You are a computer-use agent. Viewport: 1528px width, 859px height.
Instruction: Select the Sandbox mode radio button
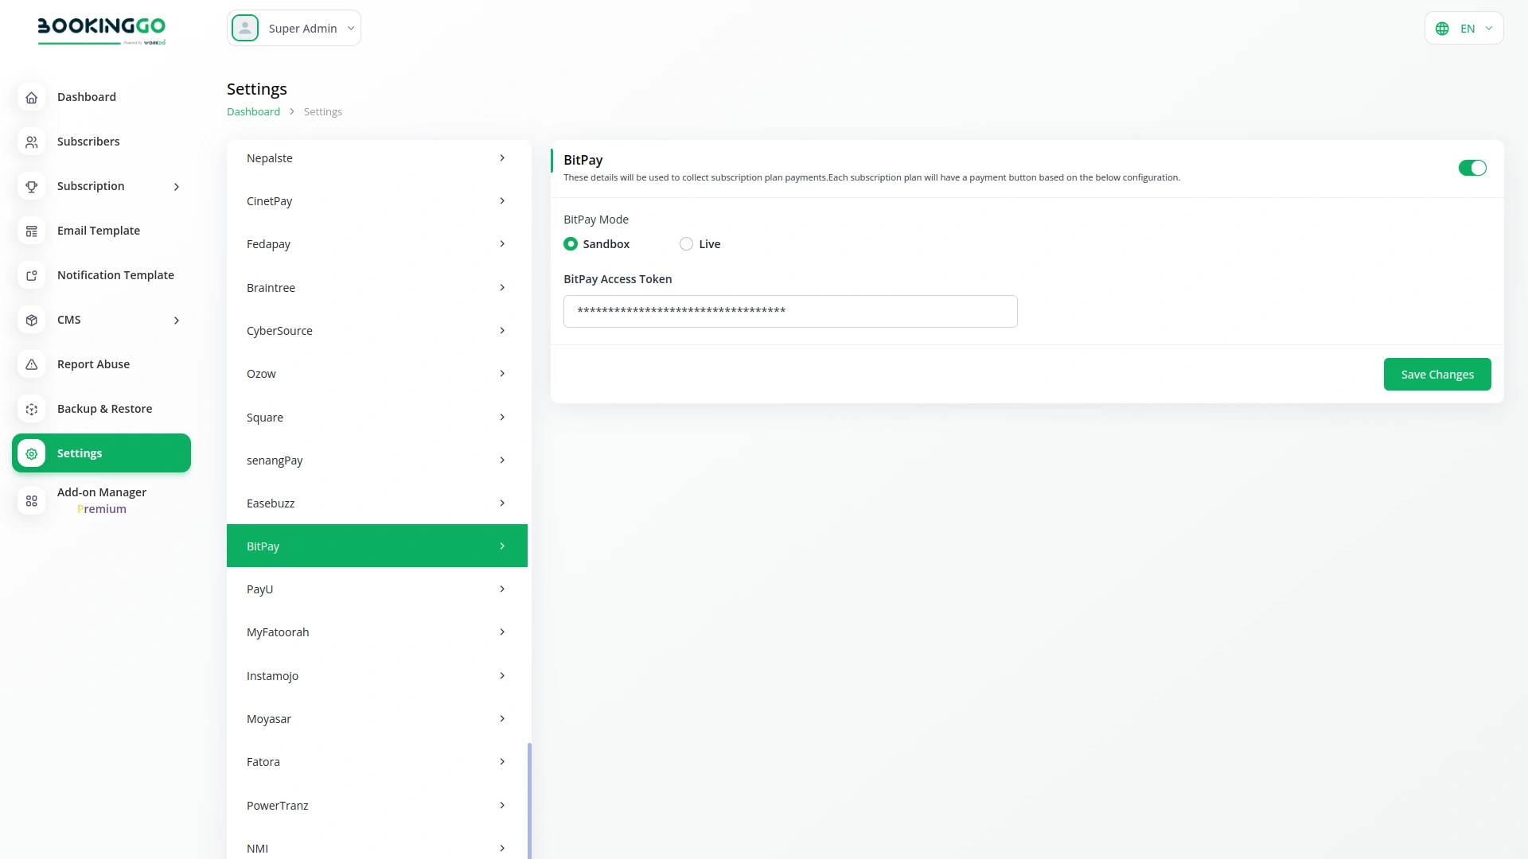point(571,243)
